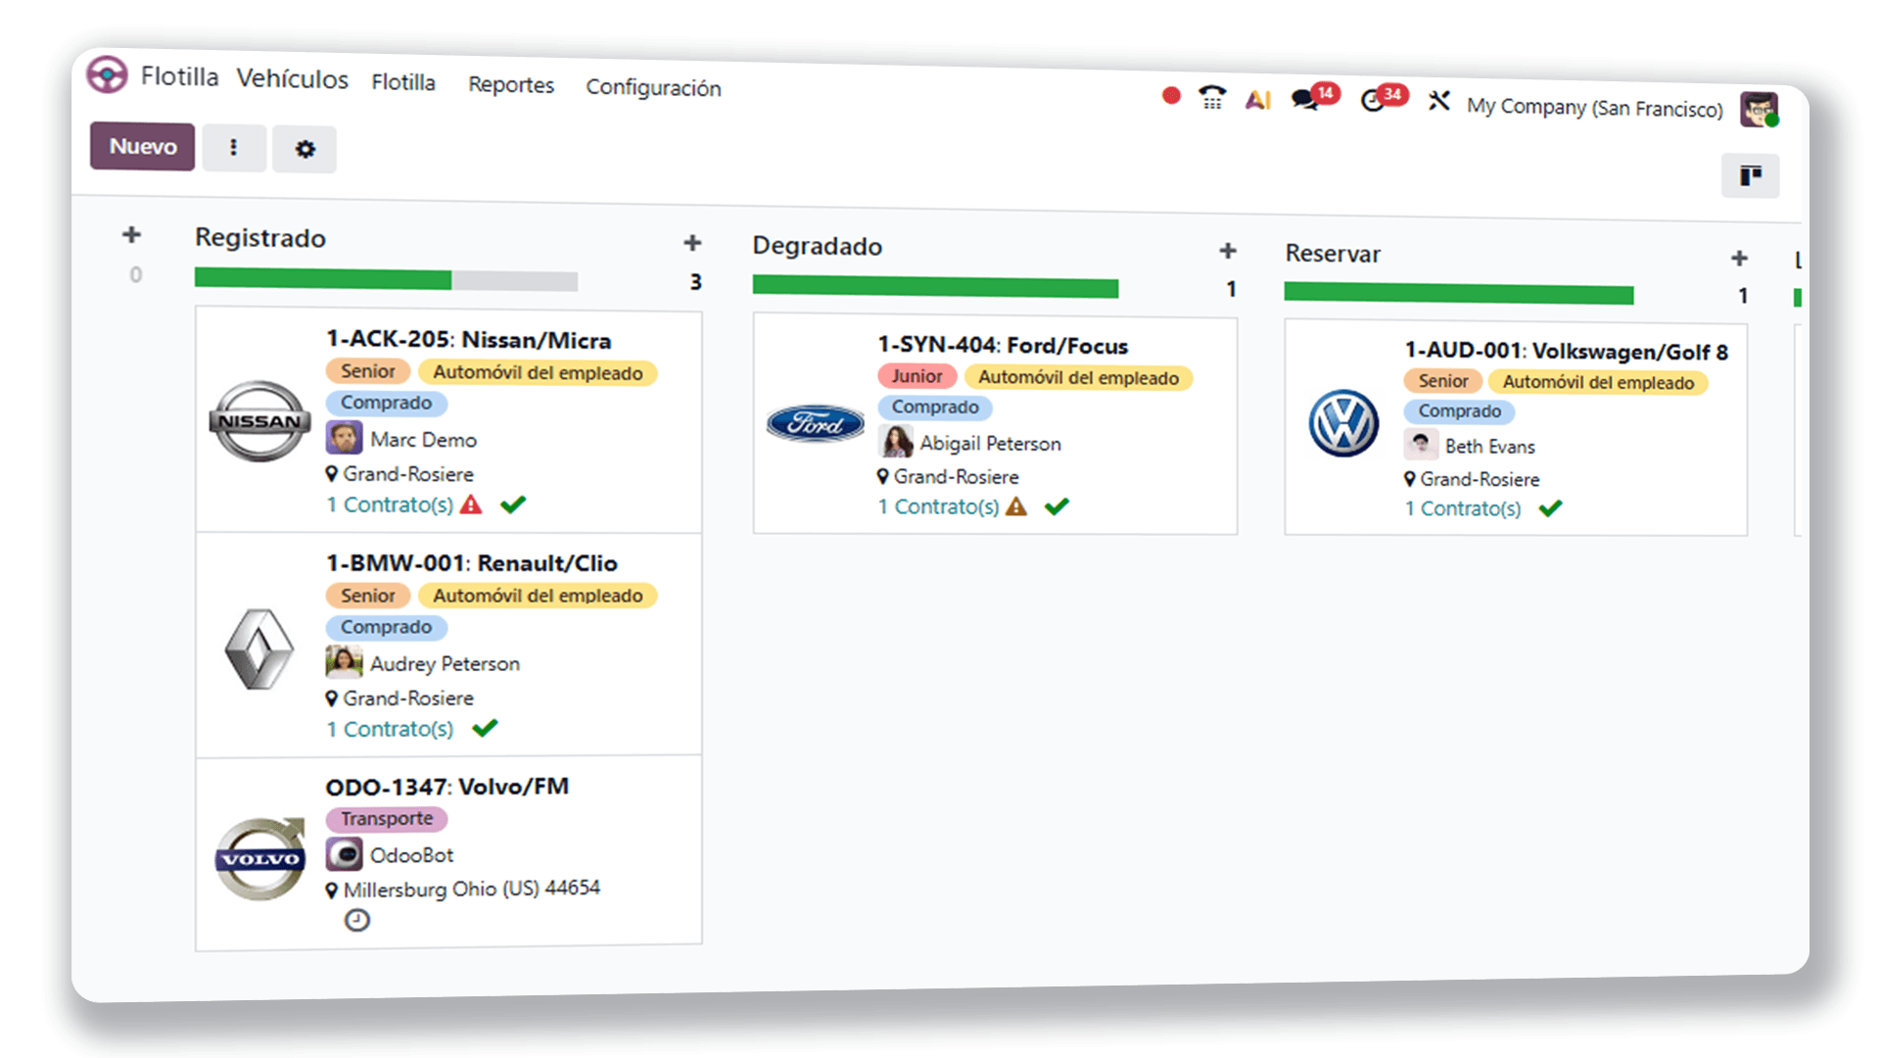Add vehicle in Degradado column

point(1228,251)
